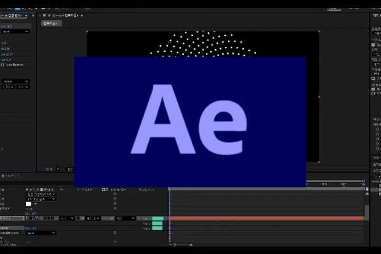
Task: Open the Spiral dropdown in Effect Controls
Action: 15,31
